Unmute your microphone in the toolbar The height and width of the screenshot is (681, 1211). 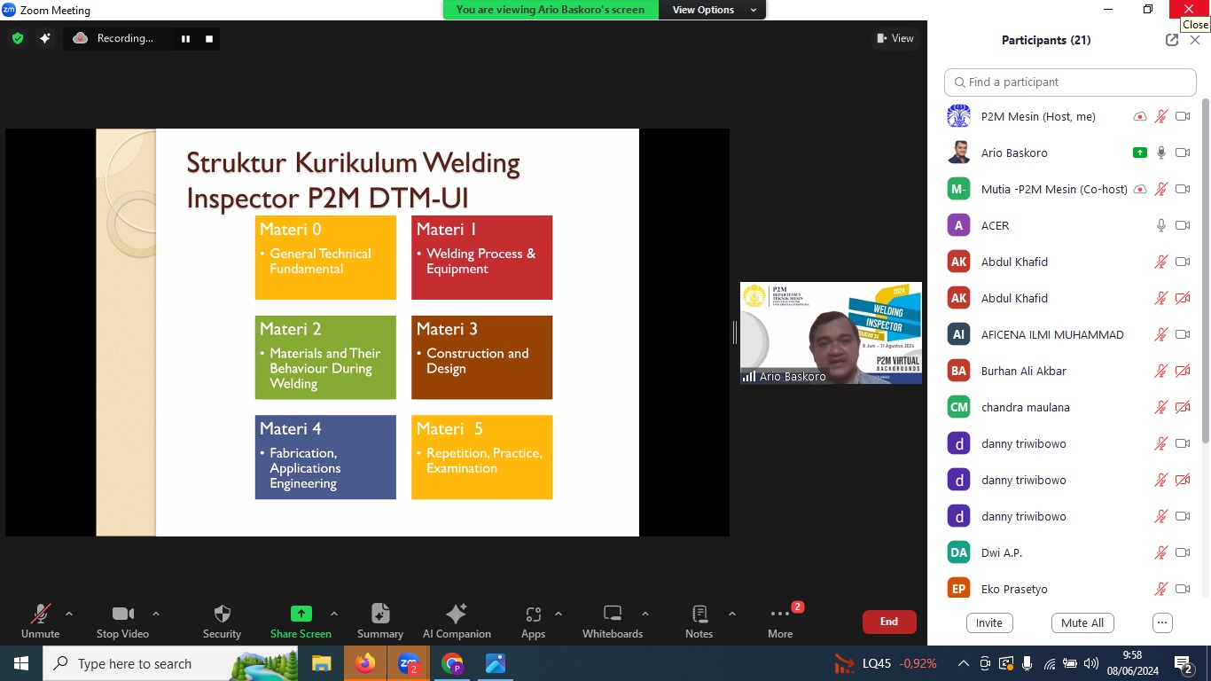tap(40, 622)
